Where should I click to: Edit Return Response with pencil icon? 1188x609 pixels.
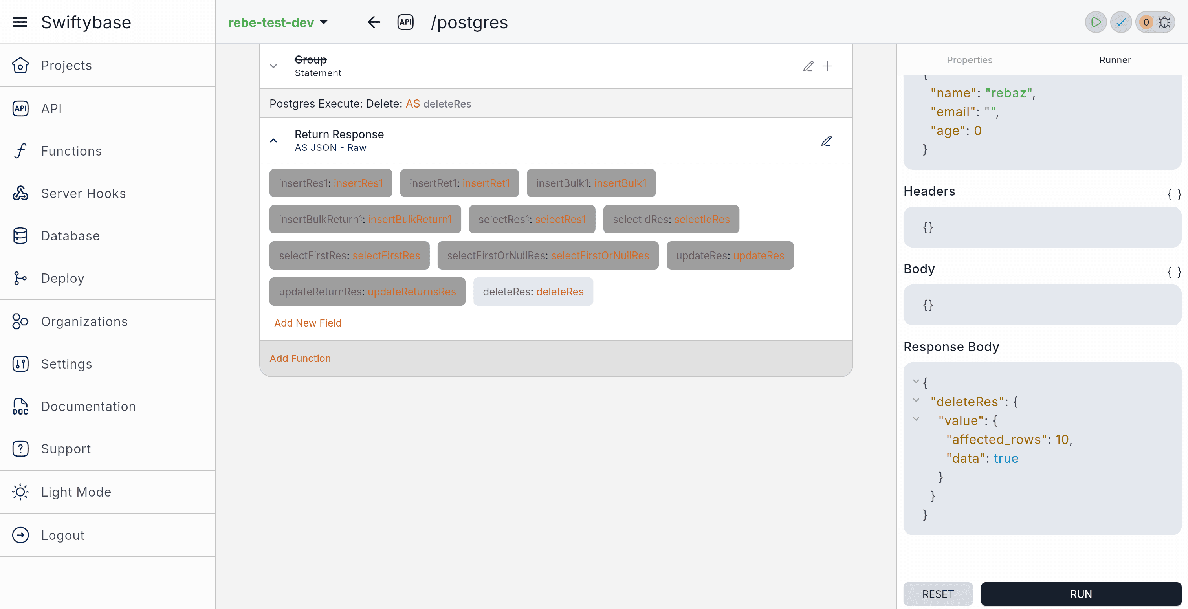pyautogui.click(x=827, y=141)
